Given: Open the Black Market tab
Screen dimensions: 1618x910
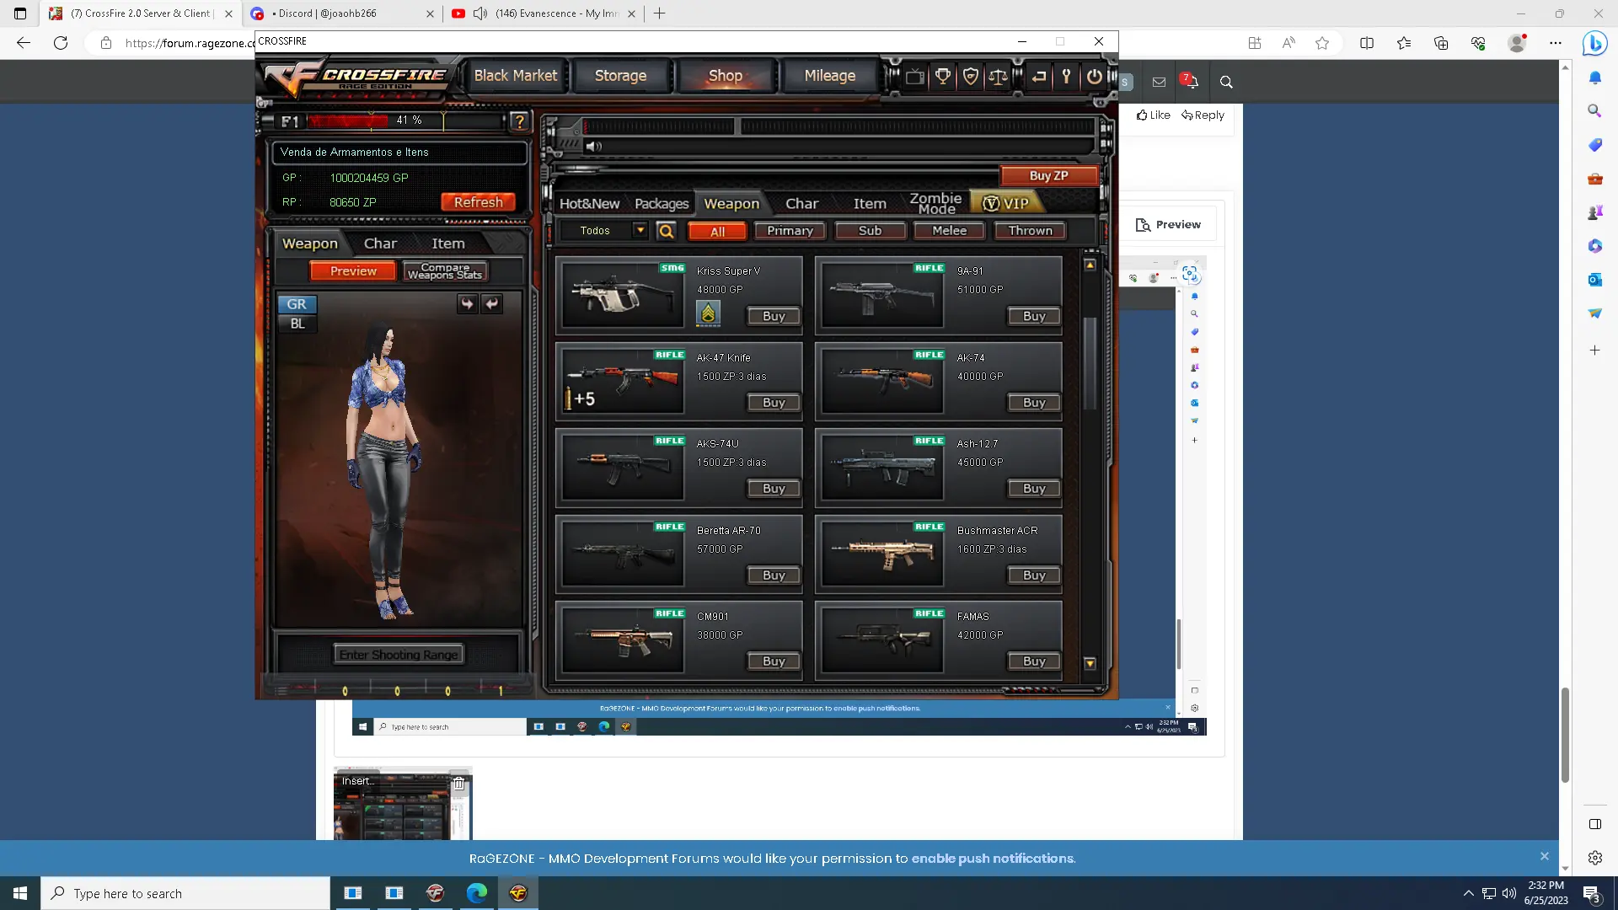Looking at the screenshot, I should pos(515,76).
